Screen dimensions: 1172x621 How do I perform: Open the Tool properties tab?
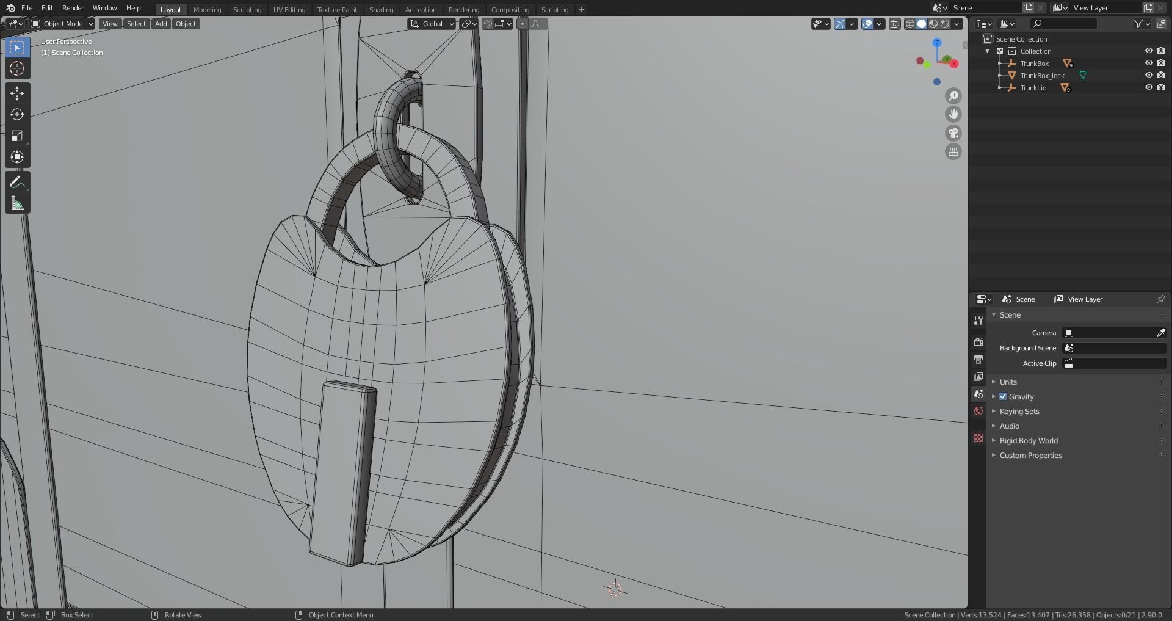[978, 321]
